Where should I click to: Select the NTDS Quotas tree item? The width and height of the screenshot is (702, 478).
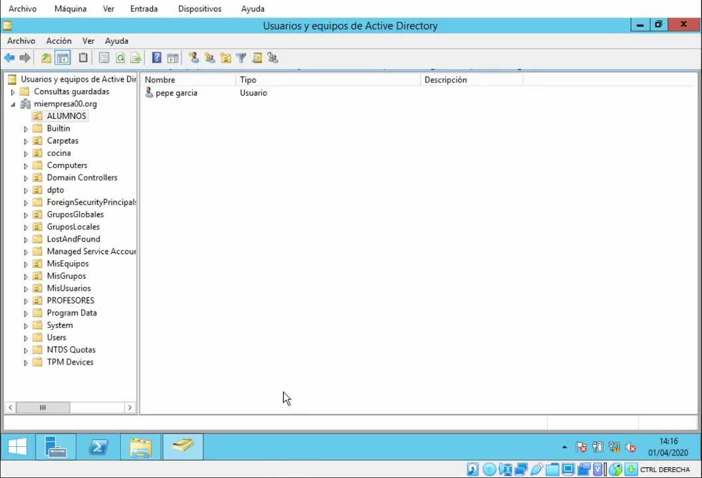[71, 350]
